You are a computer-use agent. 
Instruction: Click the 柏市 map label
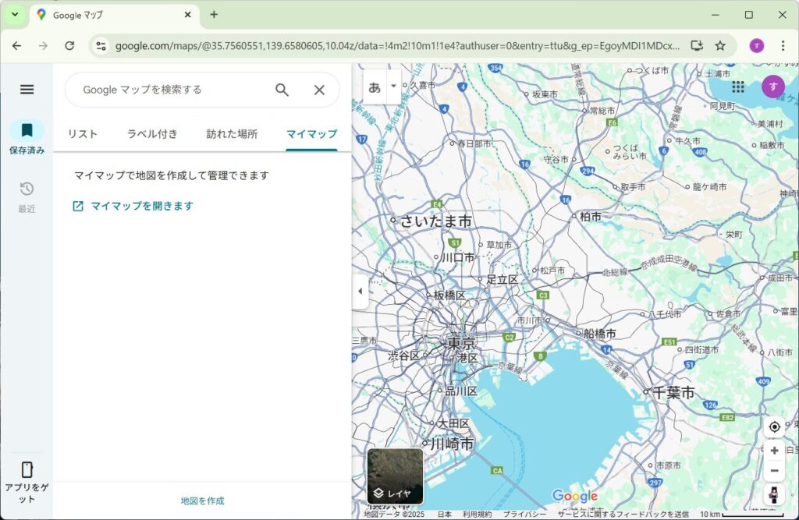tap(591, 217)
